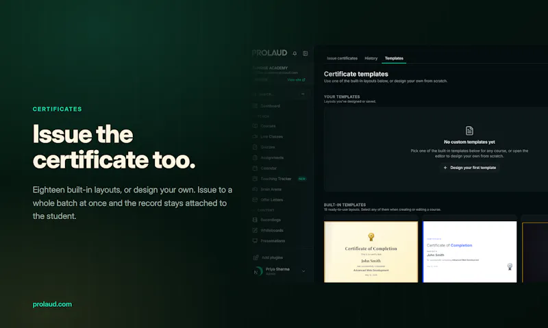Click the prolaud.com link
Screen dimensions: 548x328
(52, 304)
